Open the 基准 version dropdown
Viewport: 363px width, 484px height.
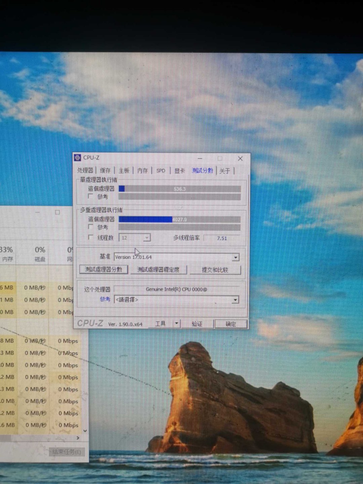coord(177,257)
